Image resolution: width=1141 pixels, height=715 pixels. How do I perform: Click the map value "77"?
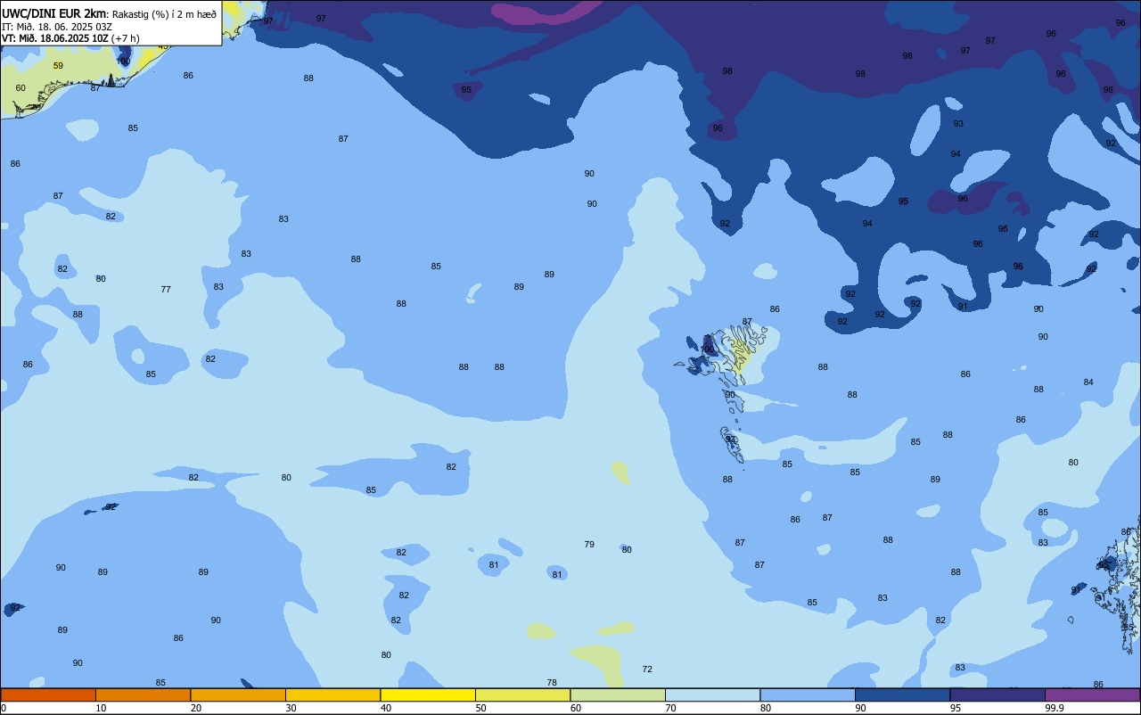click(x=166, y=289)
